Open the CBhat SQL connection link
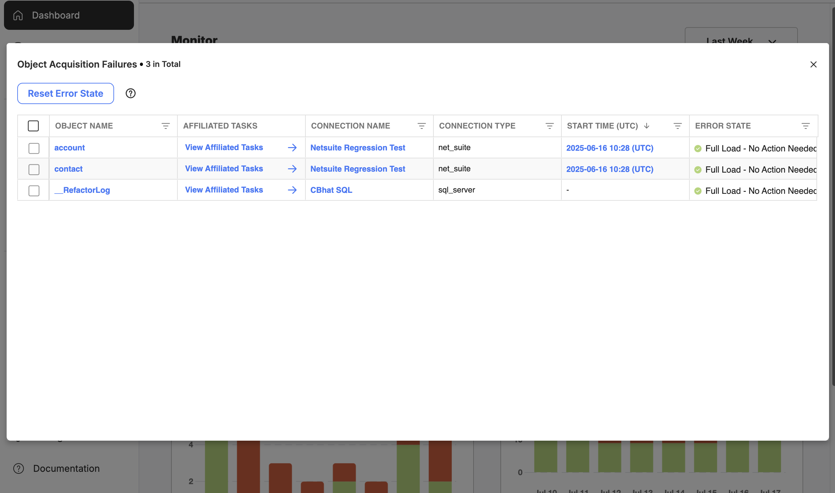This screenshot has width=835, height=493. coord(331,190)
